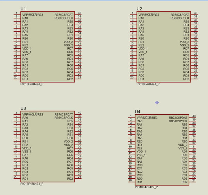Click the VSS_2 pin label on U4
This screenshot has height=195, width=208.
[183, 148]
